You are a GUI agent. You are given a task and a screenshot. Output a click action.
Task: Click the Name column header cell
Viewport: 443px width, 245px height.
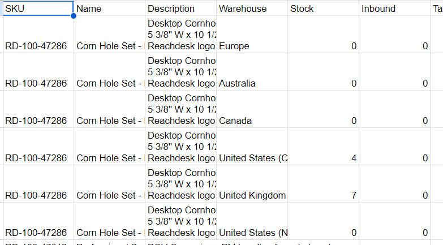point(109,8)
